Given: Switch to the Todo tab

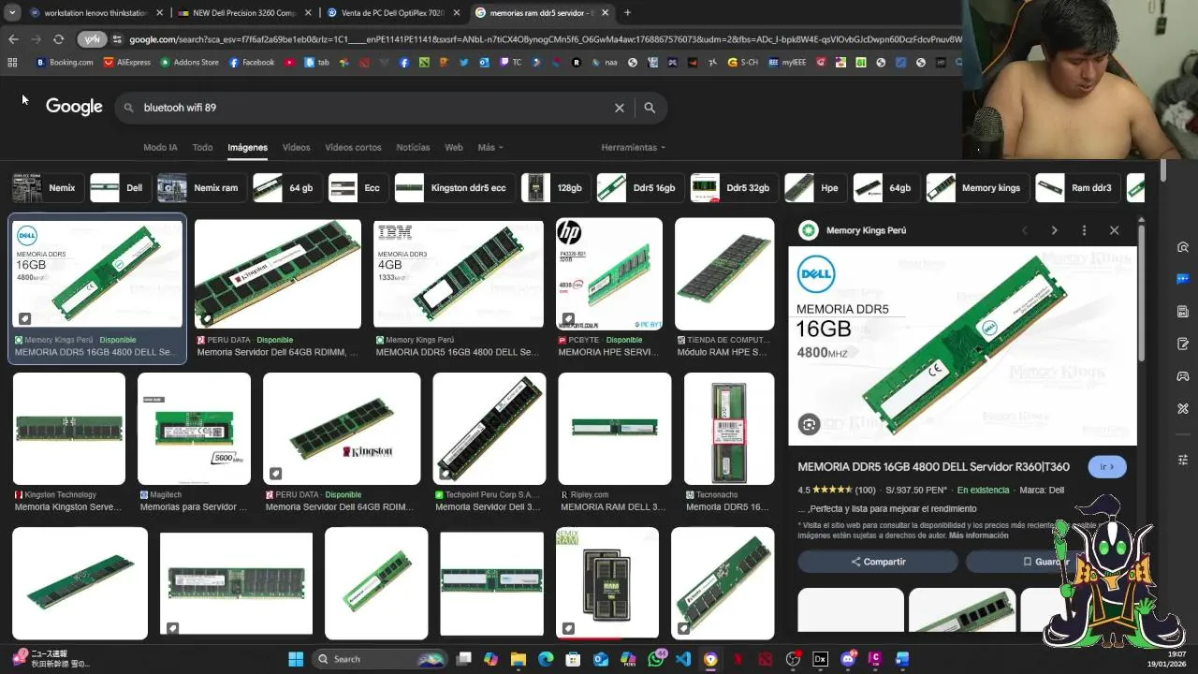Looking at the screenshot, I should 202,147.
